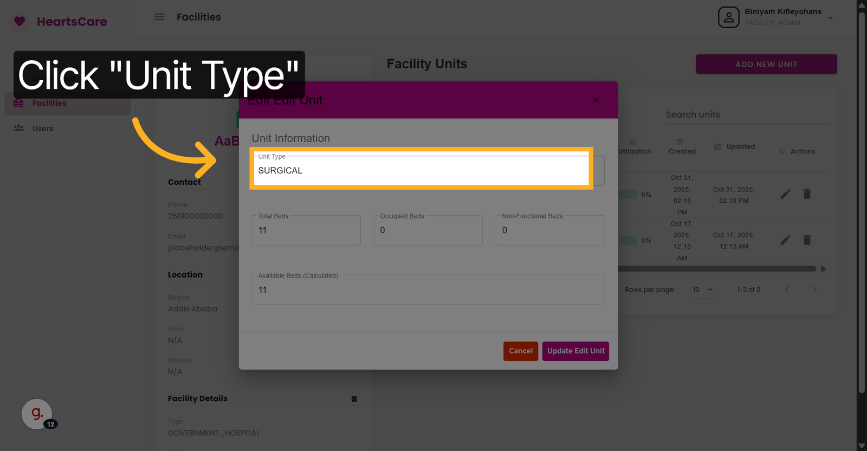Click the green utilization progress bar at 0%
The image size is (867, 451).
point(627,194)
